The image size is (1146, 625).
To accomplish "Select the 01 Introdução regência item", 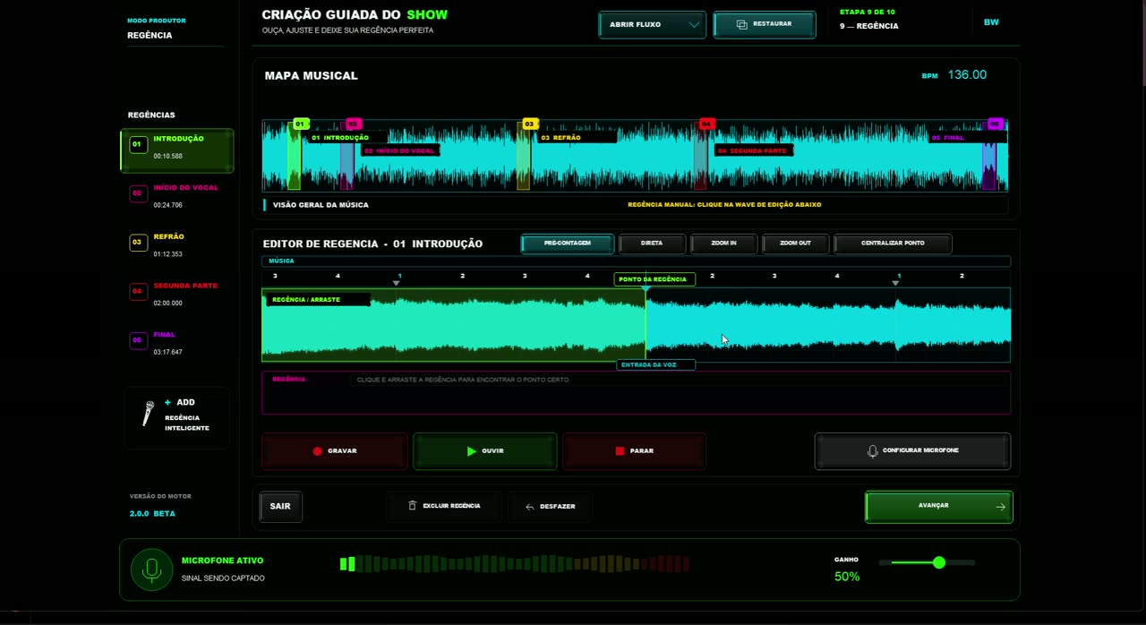I will (x=177, y=150).
